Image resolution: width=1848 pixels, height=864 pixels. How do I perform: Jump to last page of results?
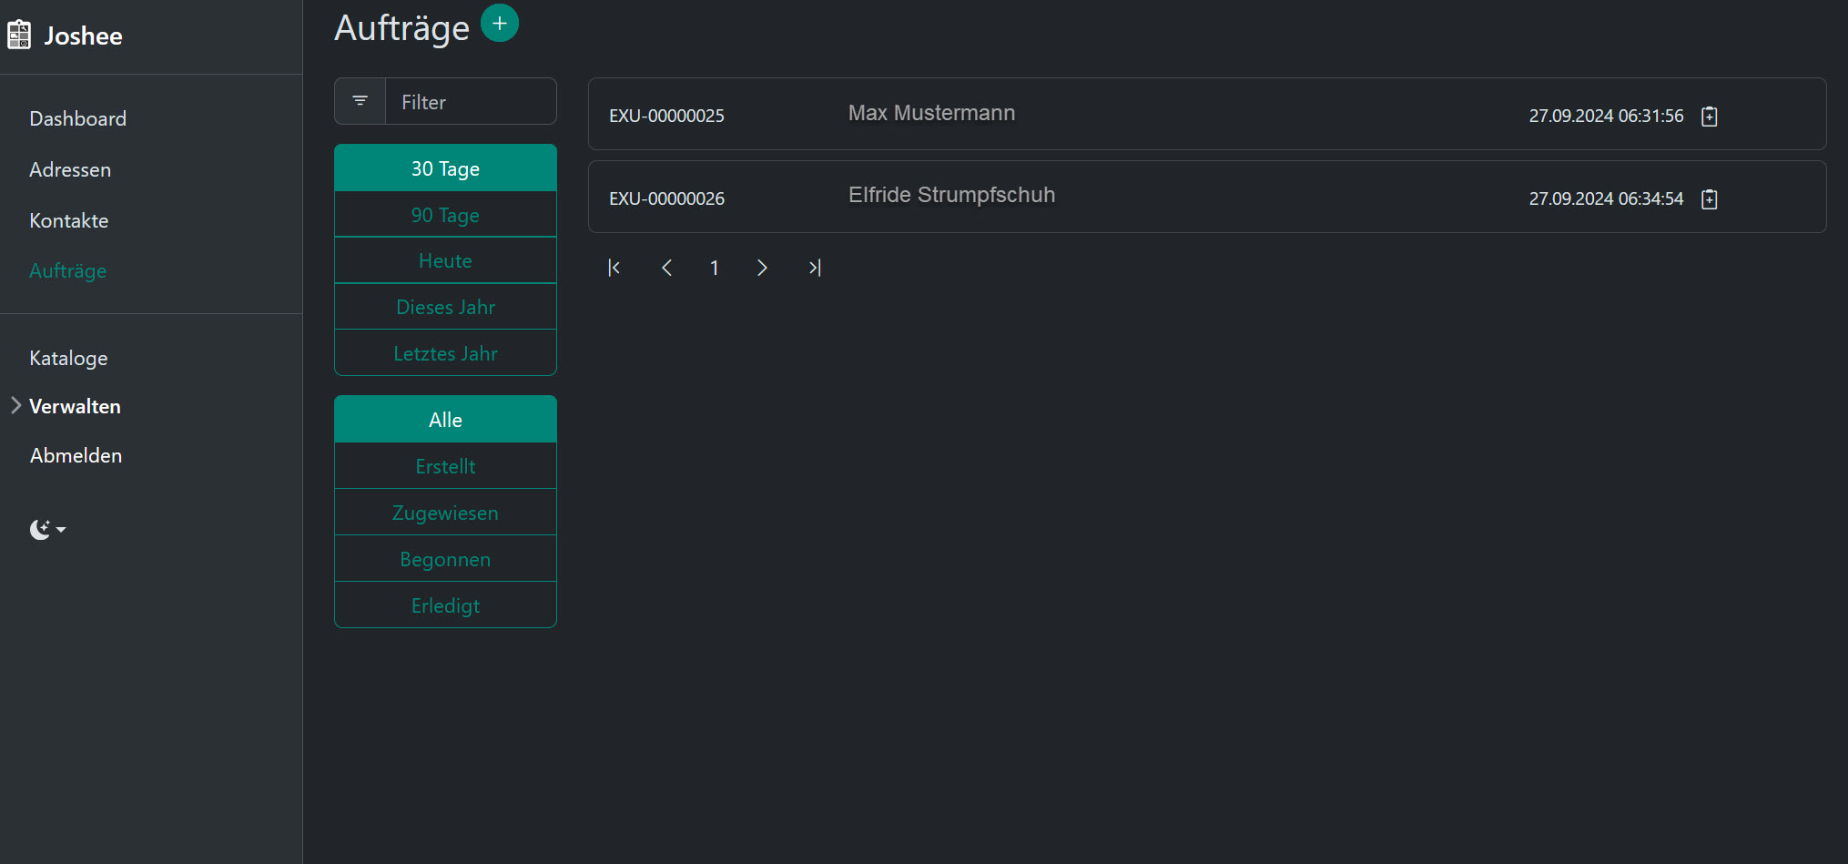[815, 268]
